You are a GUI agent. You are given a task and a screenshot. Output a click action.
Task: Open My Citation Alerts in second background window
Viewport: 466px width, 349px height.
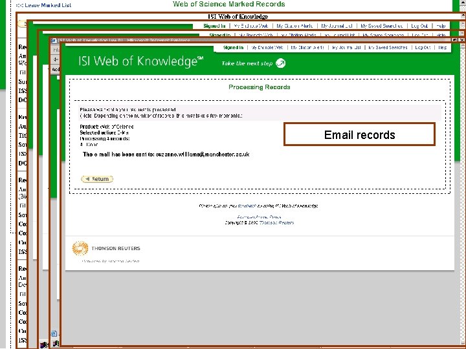(x=294, y=26)
